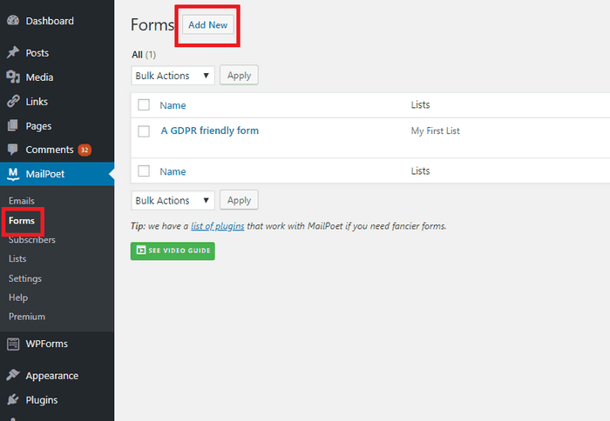Image resolution: width=610 pixels, height=421 pixels.
Task: Open the Subscribers submenu item
Action: 32,240
